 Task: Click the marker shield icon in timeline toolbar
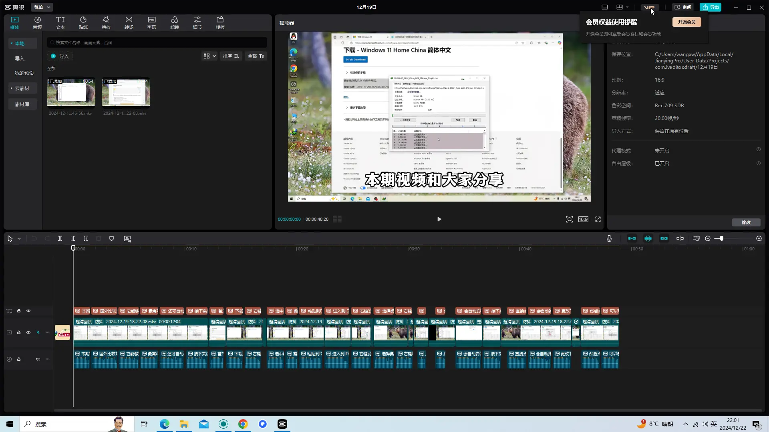pyautogui.click(x=112, y=239)
